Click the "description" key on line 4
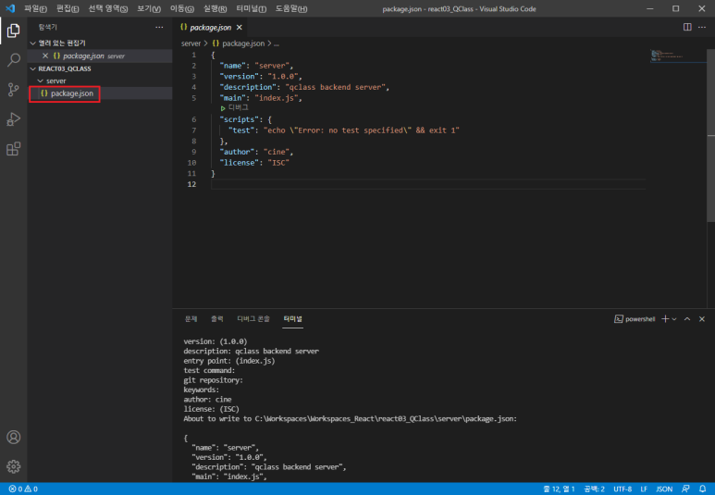Viewport: 715px width, 495px height. pyautogui.click(x=248, y=87)
